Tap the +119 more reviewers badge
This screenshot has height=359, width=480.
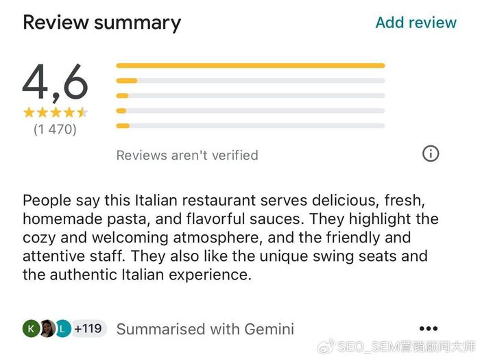(x=88, y=329)
